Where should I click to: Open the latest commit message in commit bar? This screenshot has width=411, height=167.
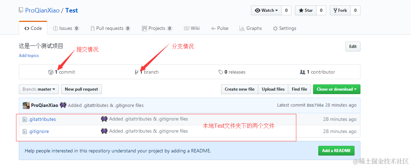click(106, 106)
